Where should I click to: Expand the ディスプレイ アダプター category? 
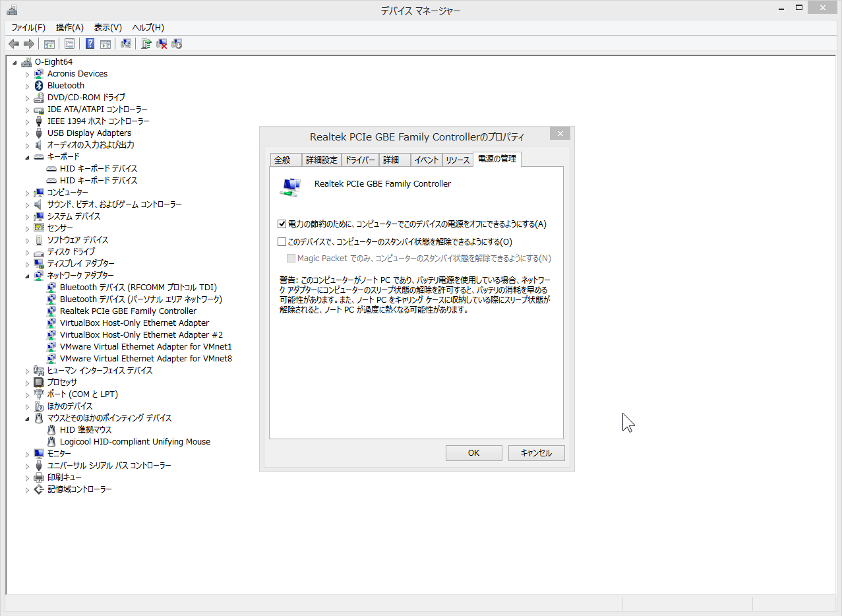point(27,264)
